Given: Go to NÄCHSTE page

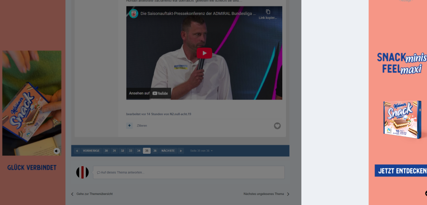Looking at the screenshot, I should 168,151.
